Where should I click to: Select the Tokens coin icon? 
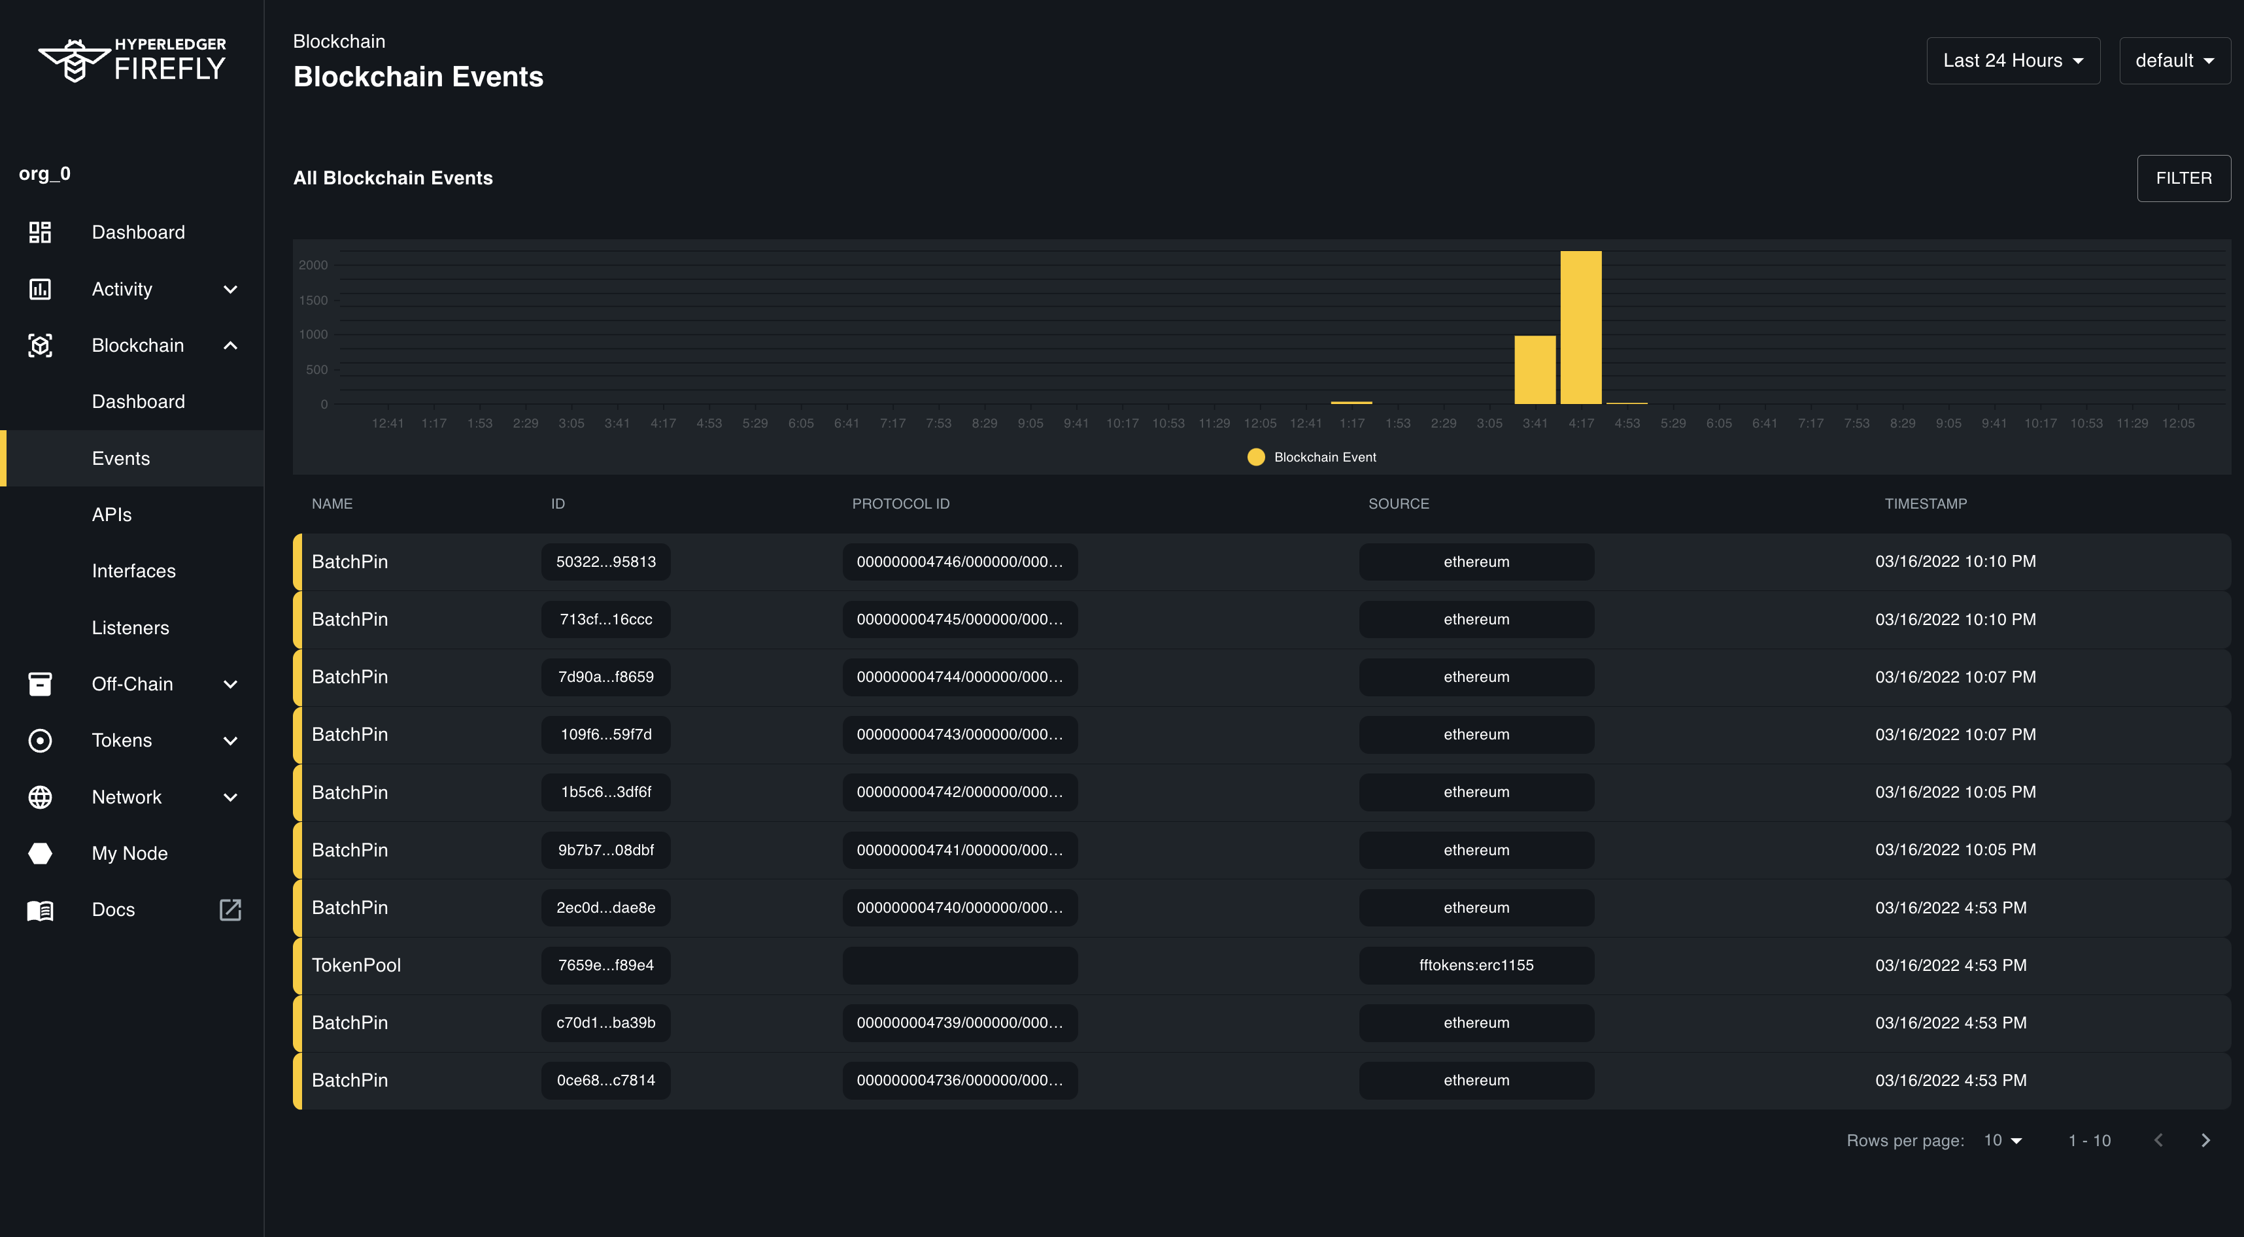pyautogui.click(x=40, y=739)
